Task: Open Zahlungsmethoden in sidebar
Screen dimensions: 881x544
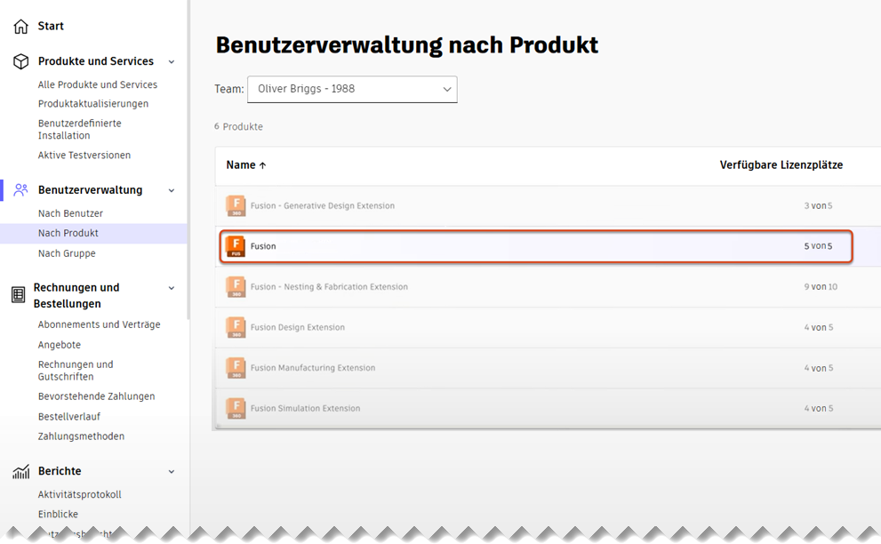Action: tap(81, 436)
